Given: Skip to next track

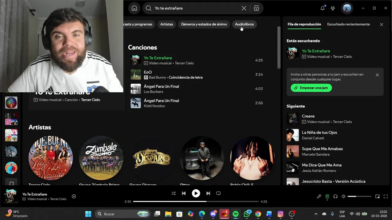Looking at the screenshot, I should tap(208, 193).
